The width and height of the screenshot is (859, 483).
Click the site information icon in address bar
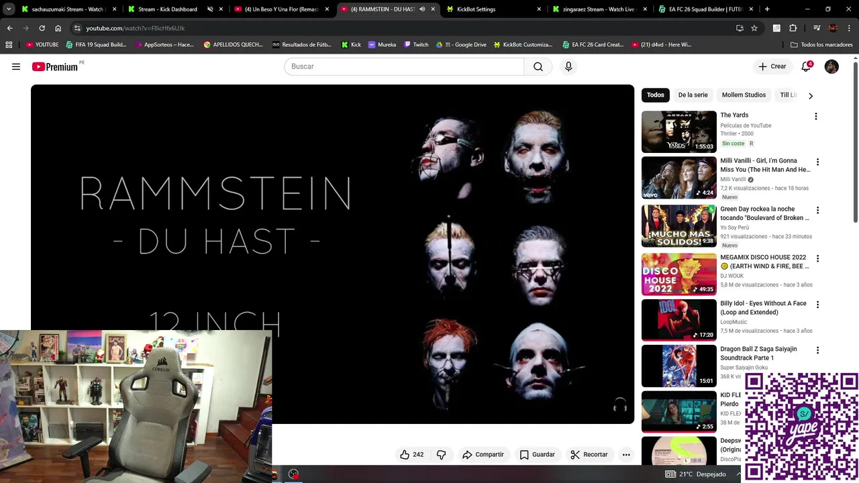point(77,28)
